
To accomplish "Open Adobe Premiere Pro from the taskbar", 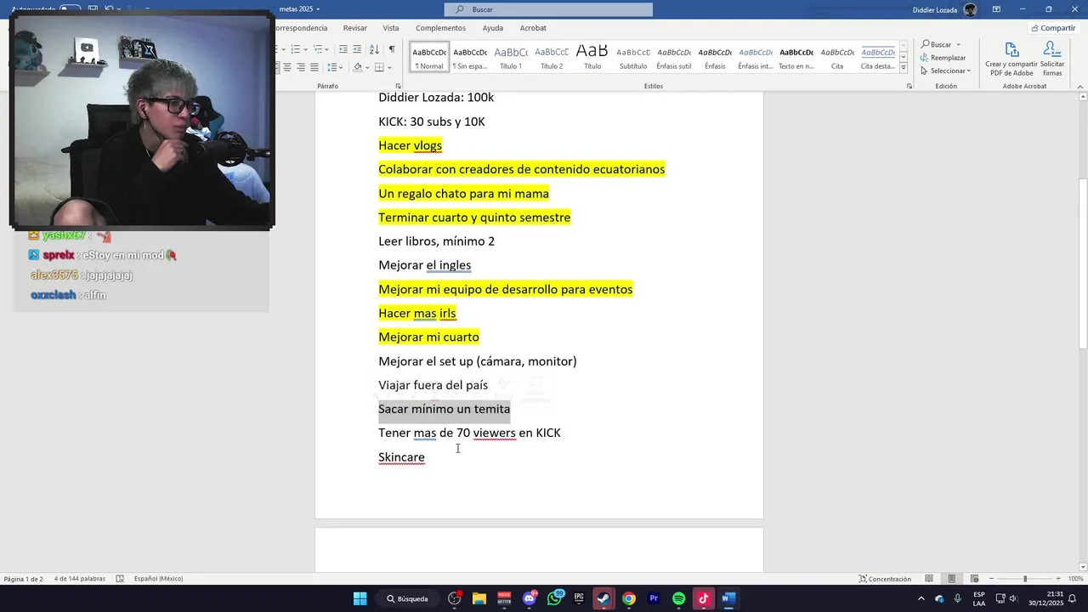I will coord(654,598).
